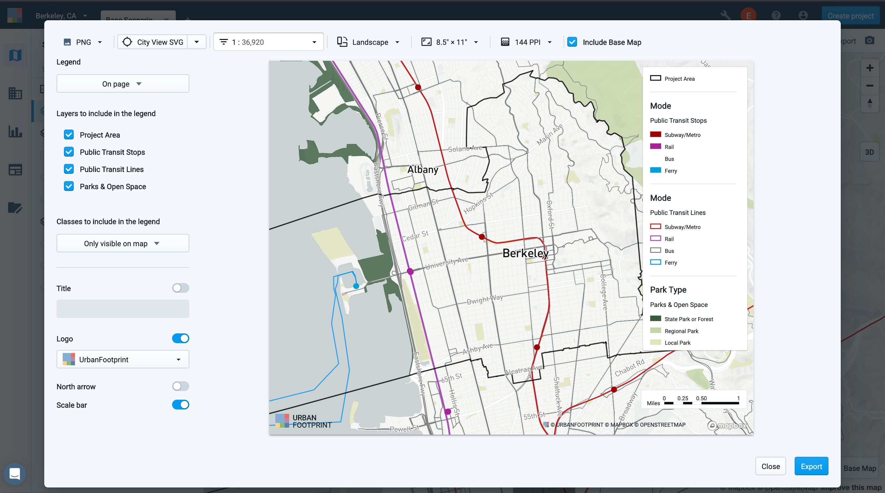This screenshot has width=885, height=493.
Task: Enable the Title toggle switch
Action: (180, 287)
